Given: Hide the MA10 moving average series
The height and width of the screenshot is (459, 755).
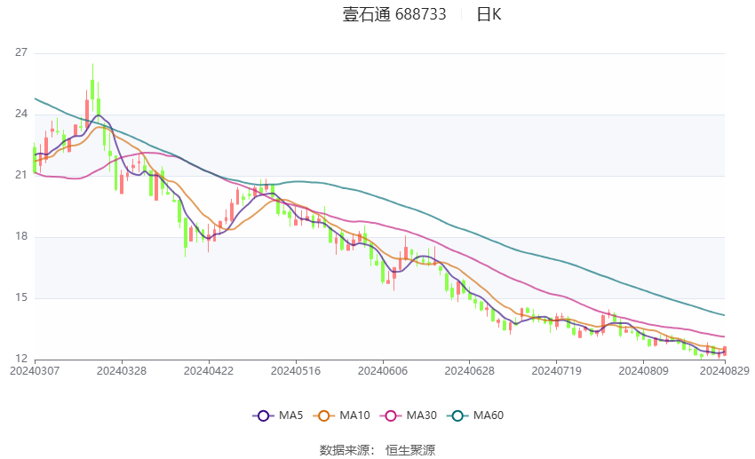Looking at the screenshot, I should (x=343, y=415).
